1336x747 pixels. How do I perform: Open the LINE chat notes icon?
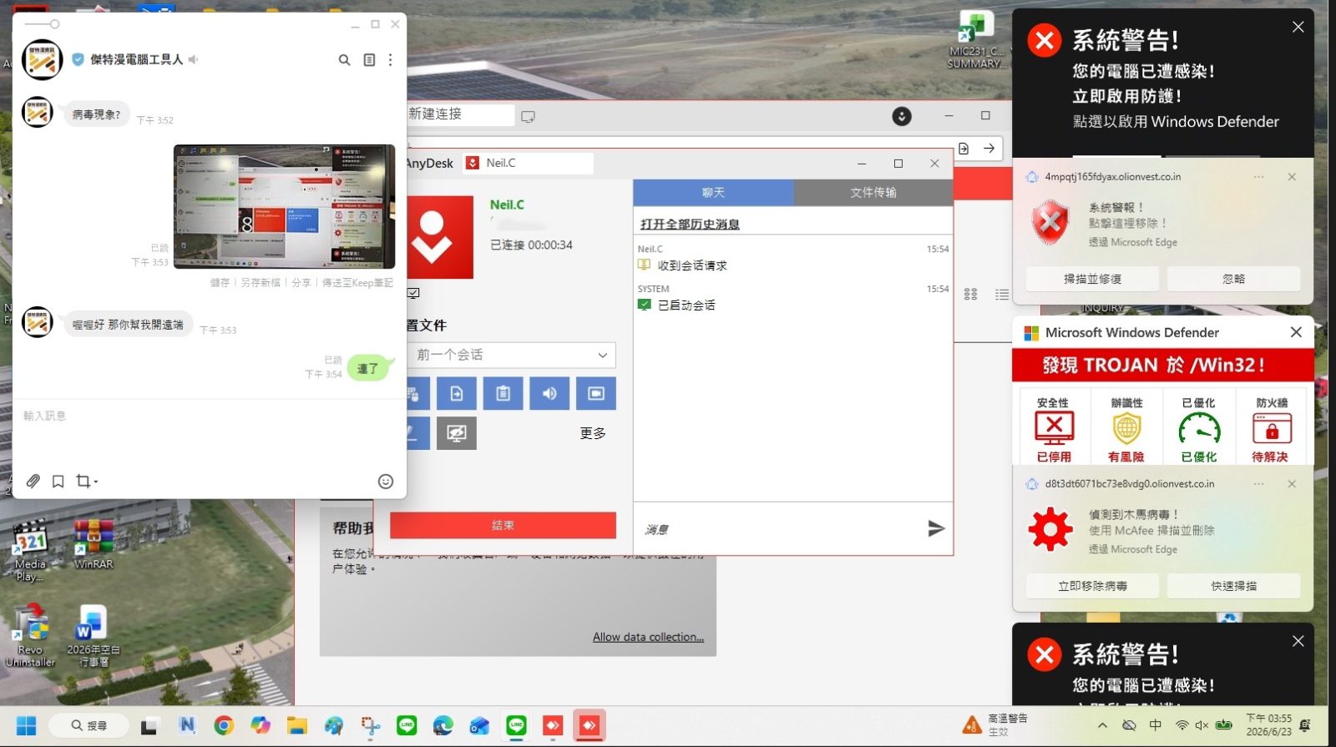[369, 60]
